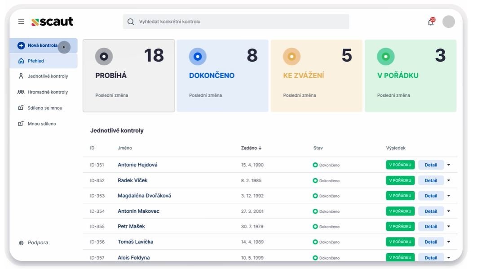The image size is (477, 269).
Task: Click V POŘÁDKU badge for Tomáš Lavička
Action: [x=400, y=242]
